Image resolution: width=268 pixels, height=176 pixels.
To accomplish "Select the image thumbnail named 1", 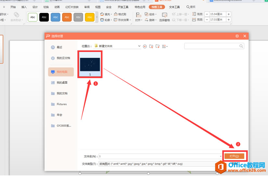I will (x=90, y=64).
